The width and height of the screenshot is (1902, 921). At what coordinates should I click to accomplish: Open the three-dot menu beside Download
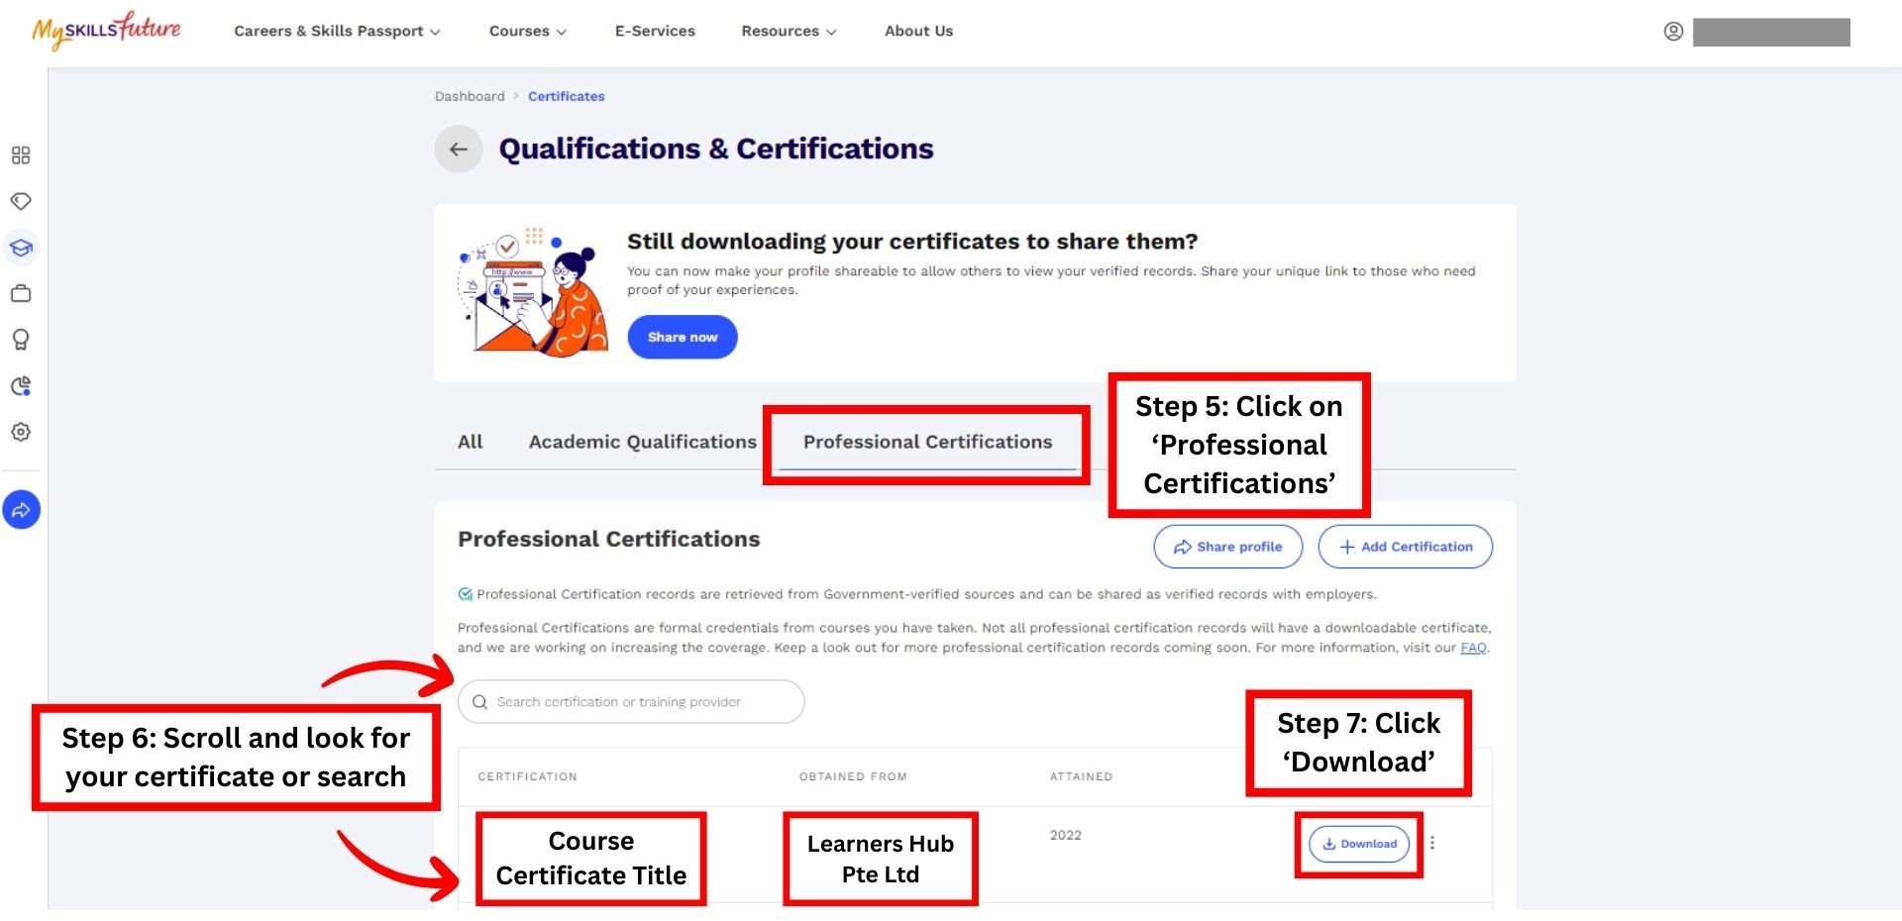[1432, 843]
